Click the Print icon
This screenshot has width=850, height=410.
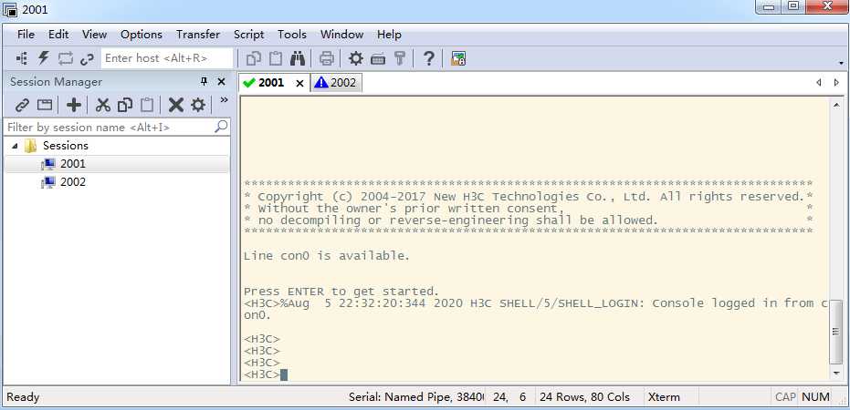pos(326,58)
